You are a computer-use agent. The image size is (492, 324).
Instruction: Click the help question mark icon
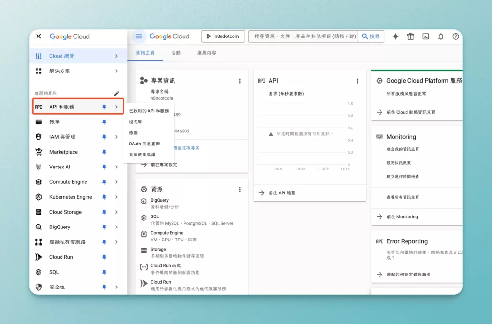point(455,36)
